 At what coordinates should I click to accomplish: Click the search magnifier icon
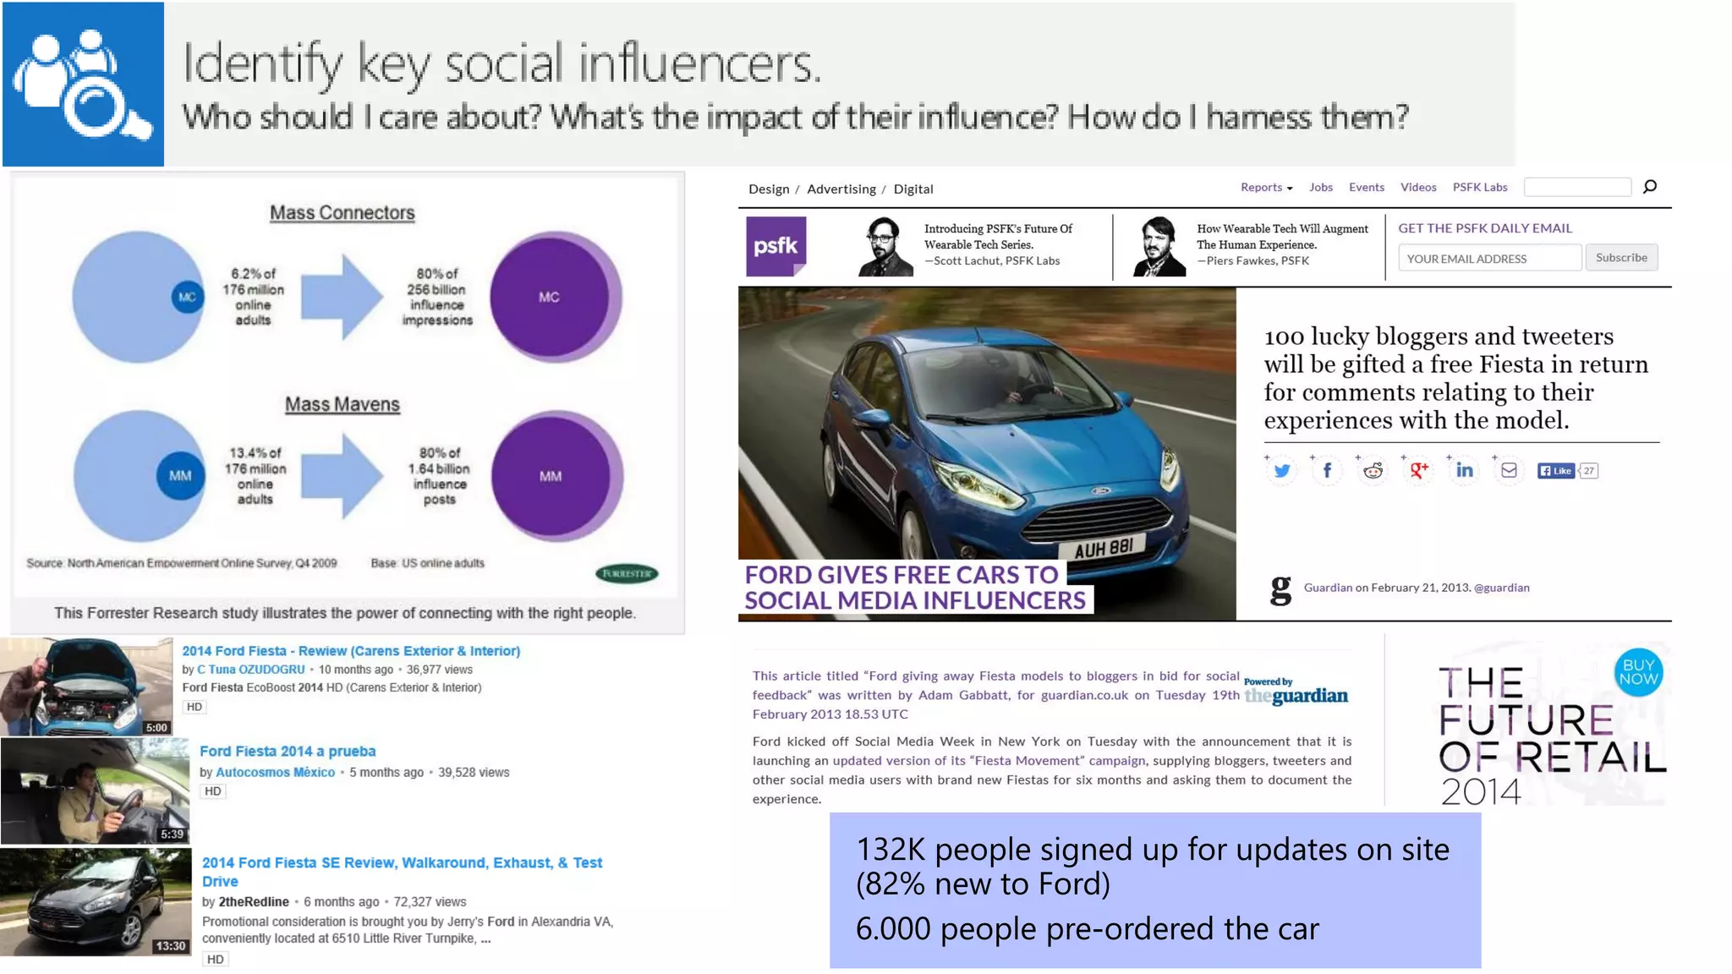[1649, 187]
